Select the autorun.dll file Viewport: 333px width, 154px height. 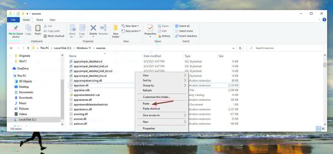coord(80,124)
